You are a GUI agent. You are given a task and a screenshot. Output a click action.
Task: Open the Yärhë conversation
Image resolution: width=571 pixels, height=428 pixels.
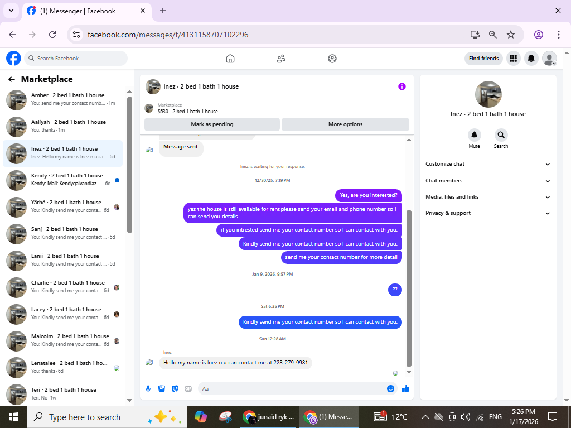[x=62, y=206]
